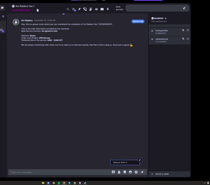Click the 'Arc Raiders Fee 1' chat title
Viewport: 210px width, 185px height.
(25, 6)
